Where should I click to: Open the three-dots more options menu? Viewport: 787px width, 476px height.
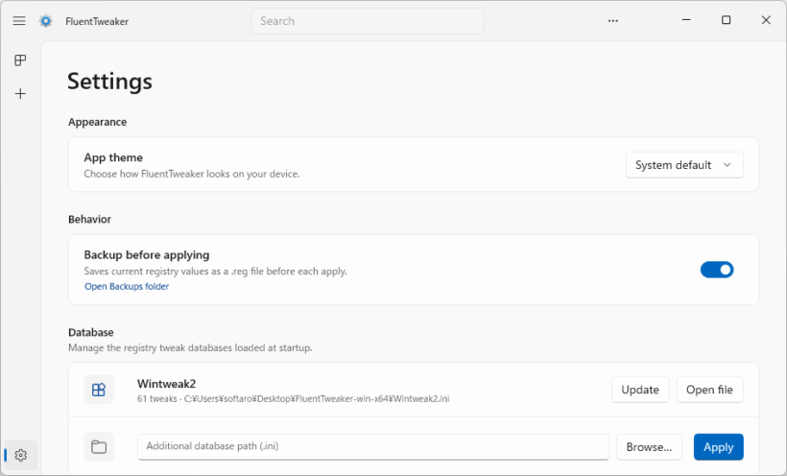(613, 20)
